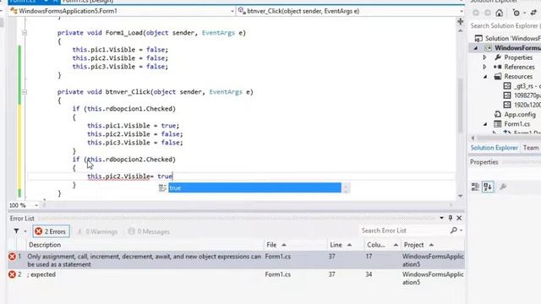Click the Error List filter funnel icon
The image size is (541, 304).
coord(16,231)
